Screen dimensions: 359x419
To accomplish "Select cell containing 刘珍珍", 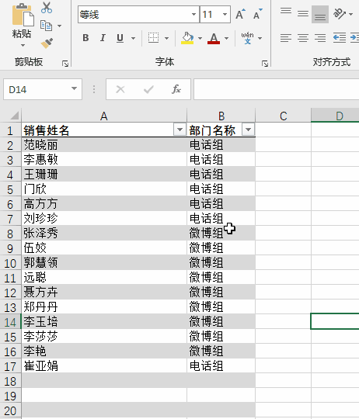I will click(x=104, y=218).
